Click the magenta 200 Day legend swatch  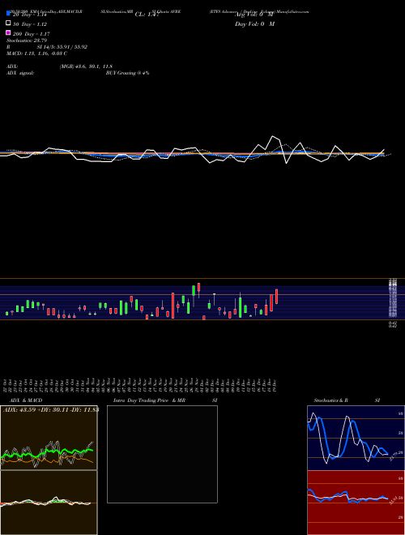(8, 32)
